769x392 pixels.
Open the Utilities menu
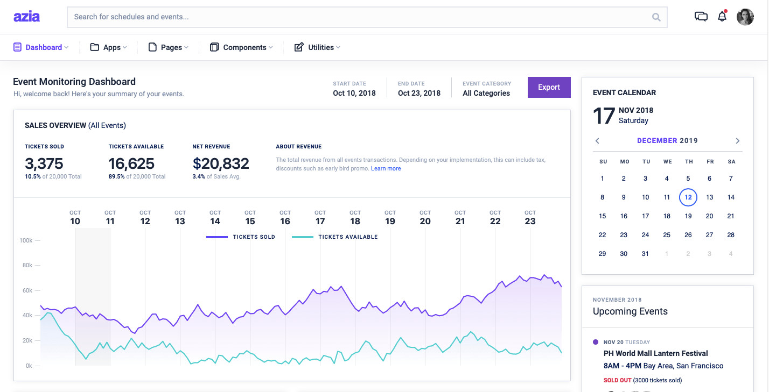point(317,47)
